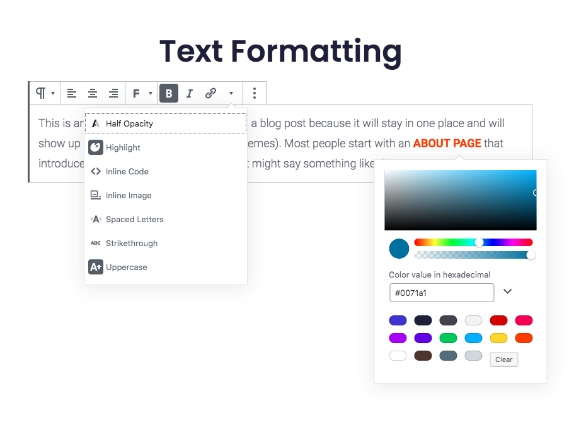The width and height of the screenshot is (574, 423).
Task: Pick the brown color swatch
Action: [x=423, y=356]
